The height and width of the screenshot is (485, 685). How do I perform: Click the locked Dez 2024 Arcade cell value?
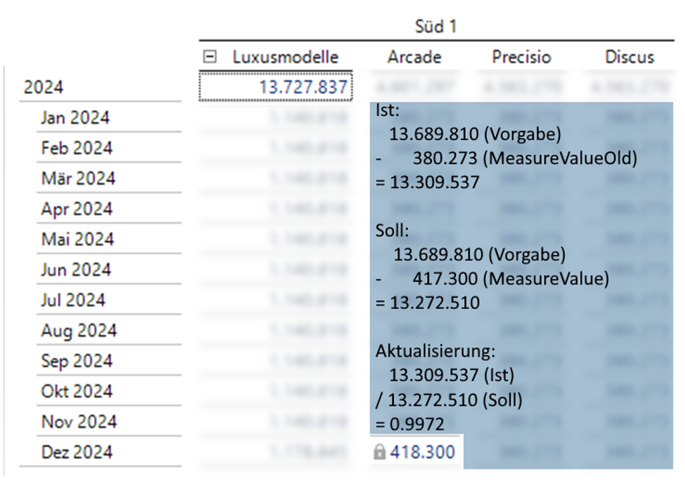[x=422, y=453]
